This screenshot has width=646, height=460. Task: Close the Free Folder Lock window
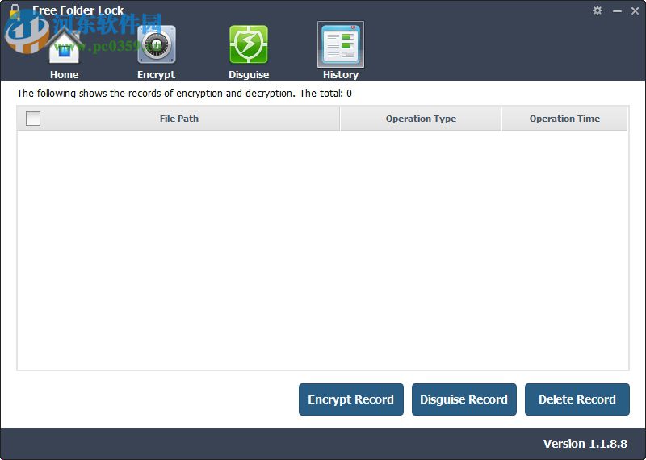coord(635,11)
